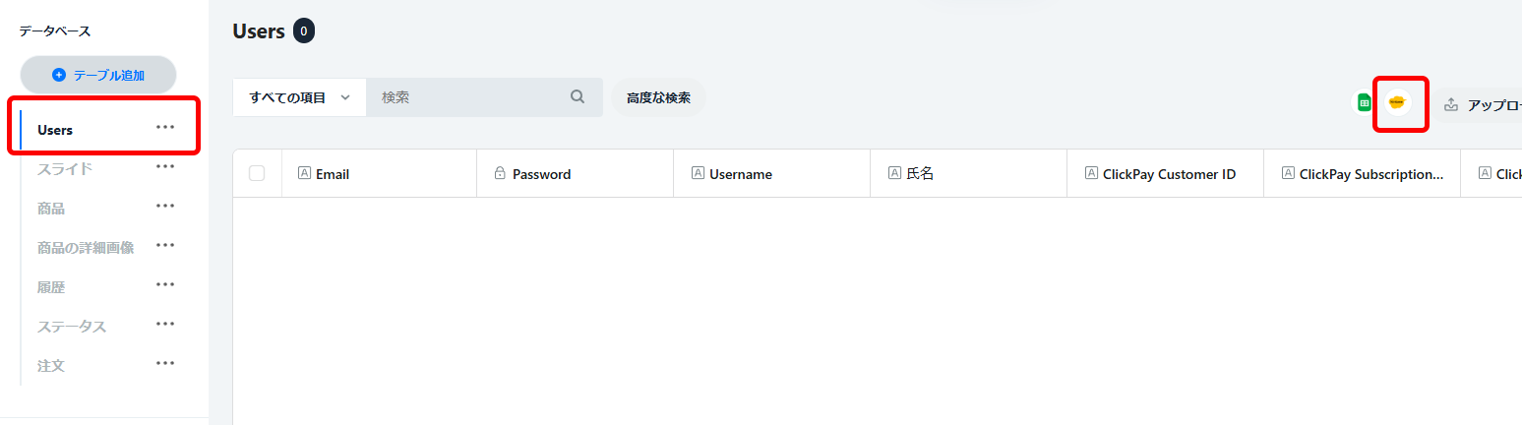Expand the すべての項目 dropdown
This screenshot has width=1522, height=425.
coord(300,97)
